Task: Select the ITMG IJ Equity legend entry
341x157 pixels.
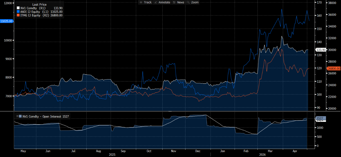Action: coord(40,15)
